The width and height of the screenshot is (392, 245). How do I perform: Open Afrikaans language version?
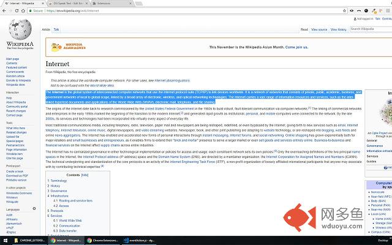click(x=12, y=219)
